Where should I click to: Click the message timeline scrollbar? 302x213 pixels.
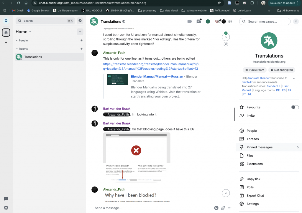coord(235,114)
